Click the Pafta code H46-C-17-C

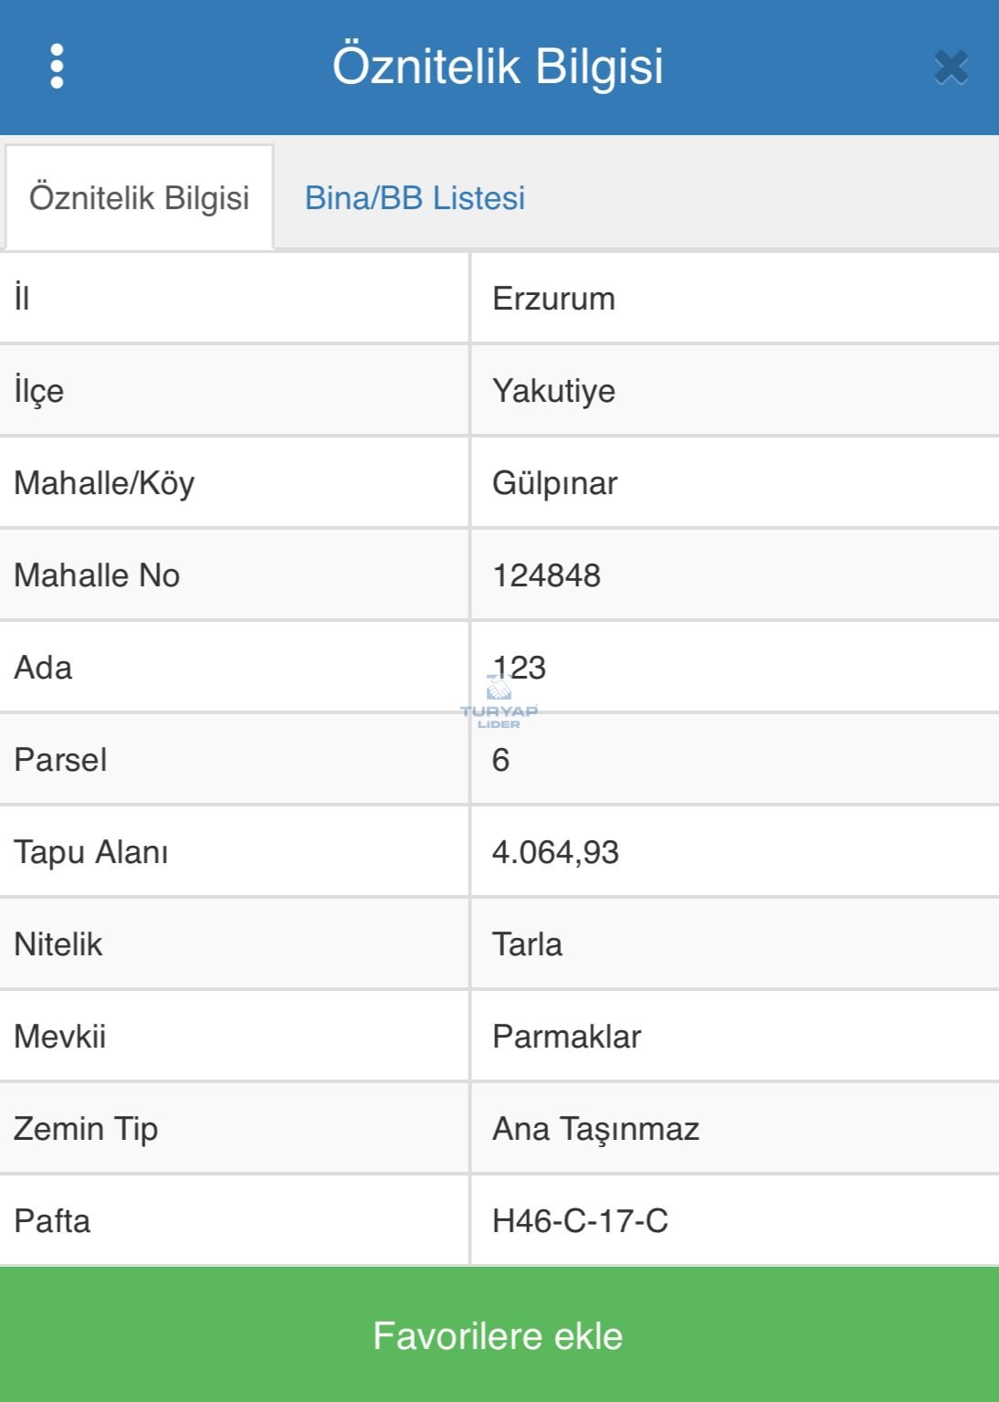tap(580, 1221)
